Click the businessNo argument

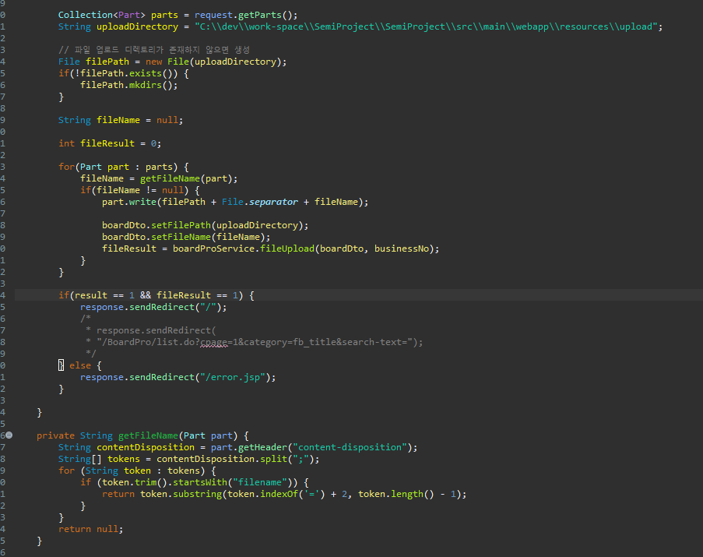tap(402, 248)
